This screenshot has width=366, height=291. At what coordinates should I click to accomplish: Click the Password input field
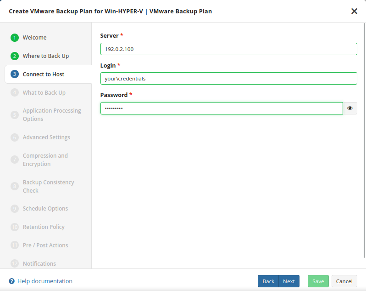click(x=222, y=108)
